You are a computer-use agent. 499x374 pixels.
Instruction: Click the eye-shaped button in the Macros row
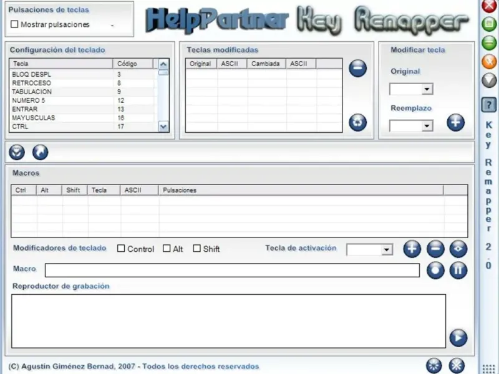point(458,249)
